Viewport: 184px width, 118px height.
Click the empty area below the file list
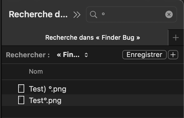pos(92,112)
